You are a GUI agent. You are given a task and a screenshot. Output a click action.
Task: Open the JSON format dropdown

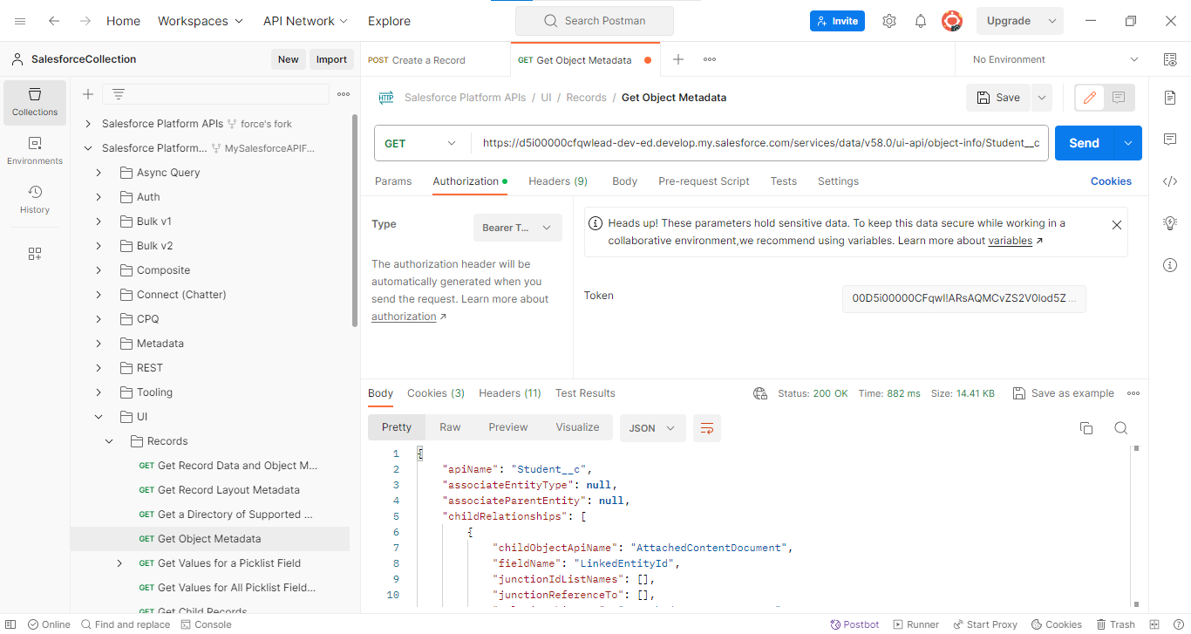[x=653, y=428]
